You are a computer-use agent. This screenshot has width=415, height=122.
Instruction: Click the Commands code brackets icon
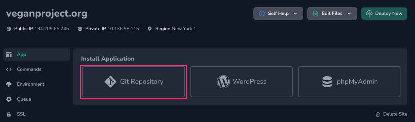click(x=9, y=69)
